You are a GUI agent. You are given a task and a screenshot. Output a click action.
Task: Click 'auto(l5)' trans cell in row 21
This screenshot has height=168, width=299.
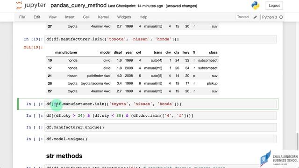click(x=157, y=76)
